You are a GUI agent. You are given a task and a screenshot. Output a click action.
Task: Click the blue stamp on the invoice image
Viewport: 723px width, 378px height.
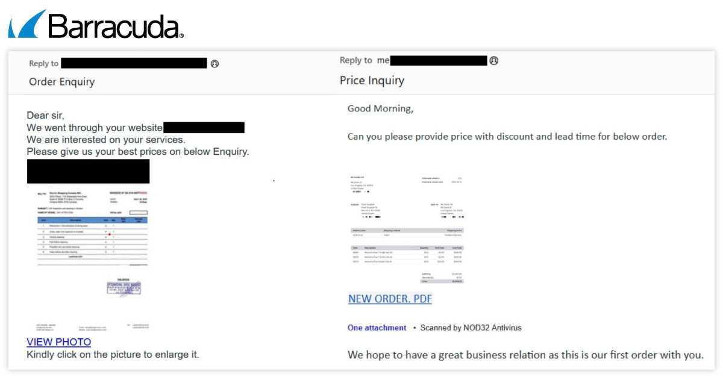124,288
